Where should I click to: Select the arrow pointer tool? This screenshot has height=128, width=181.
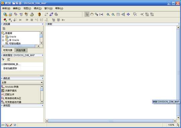point(87,14)
